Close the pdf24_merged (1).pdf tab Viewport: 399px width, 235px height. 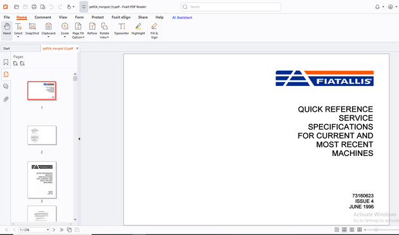(77, 48)
